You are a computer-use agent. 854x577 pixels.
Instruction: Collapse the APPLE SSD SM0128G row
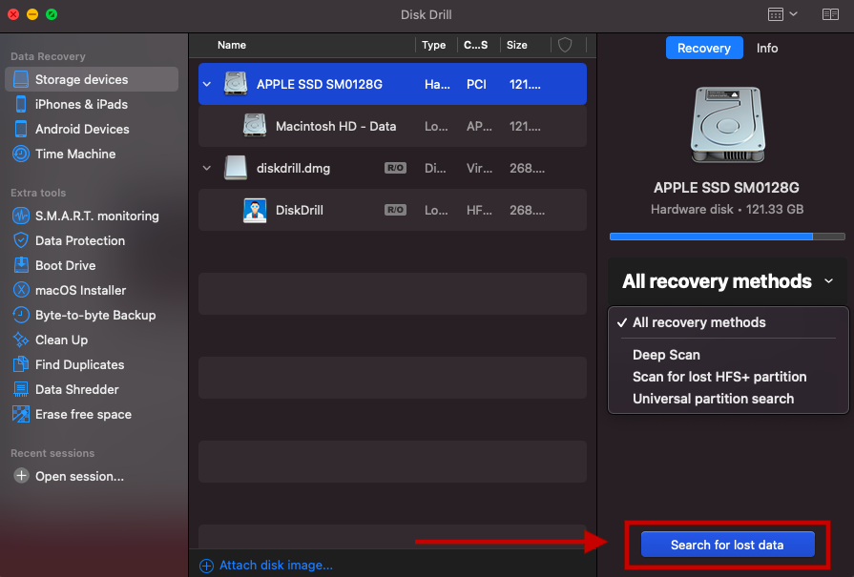pos(207,84)
